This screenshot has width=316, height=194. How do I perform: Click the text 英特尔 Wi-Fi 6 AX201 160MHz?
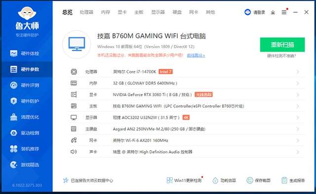(140, 140)
